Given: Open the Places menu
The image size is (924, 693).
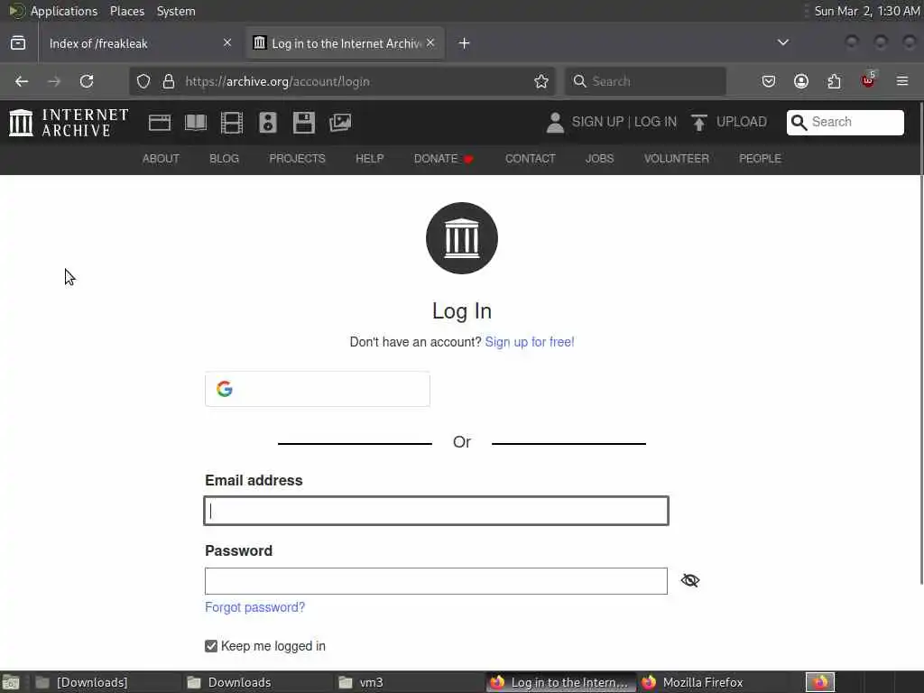Looking at the screenshot, I should tap(126, 11).
